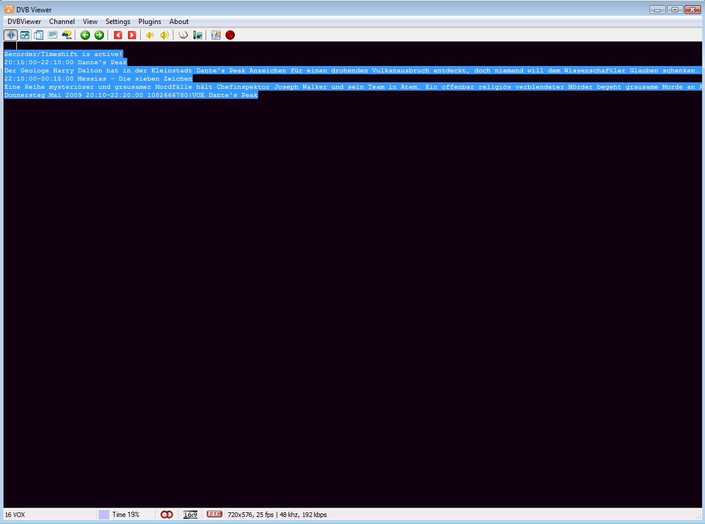705x524 pixels.
Task: Open the tools options toolbar icon
Action: point(216,35)
